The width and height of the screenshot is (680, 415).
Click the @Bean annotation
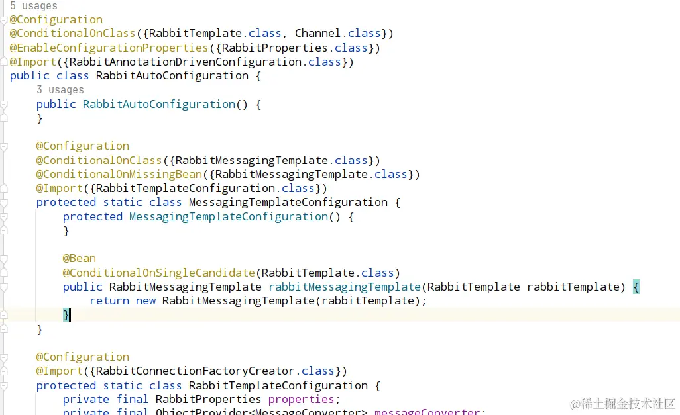point(79,259)
